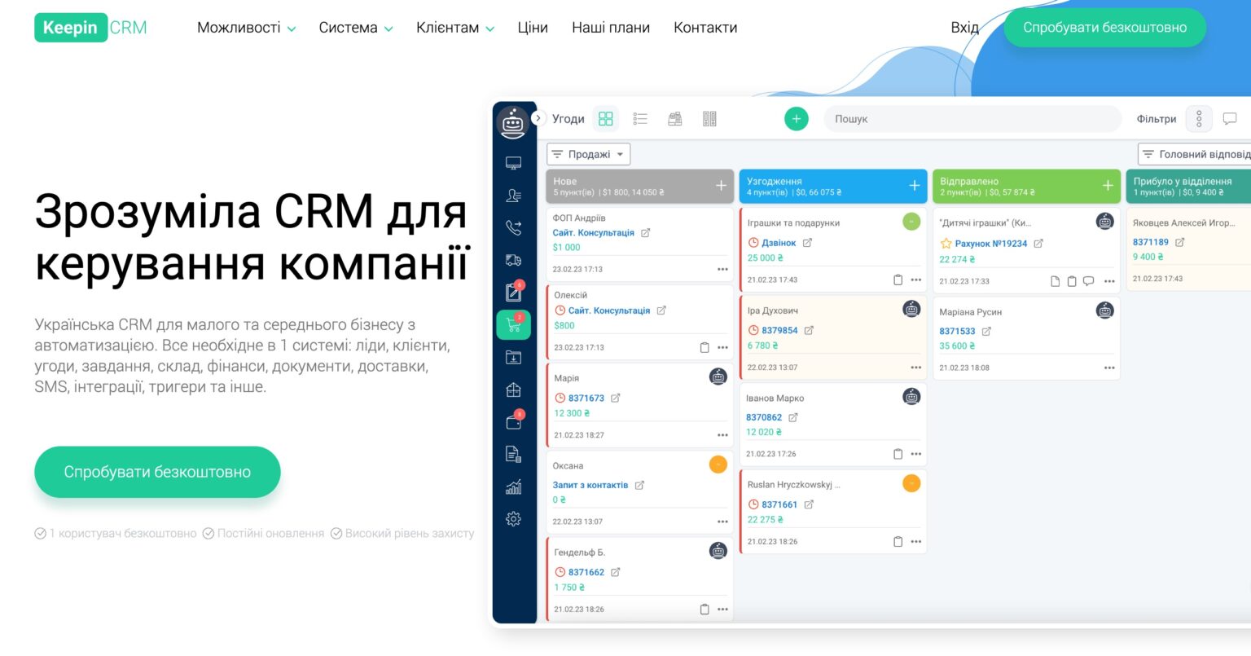1251x656 pixels.
Task: Select the shopping cart deals icon in sidebar
Action: [513, 324]
